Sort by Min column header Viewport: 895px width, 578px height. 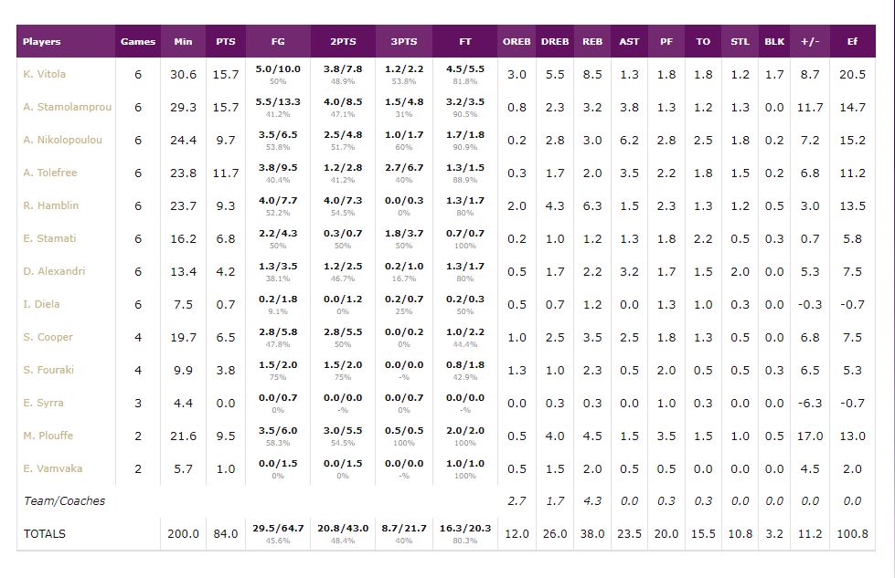point(183,41)
